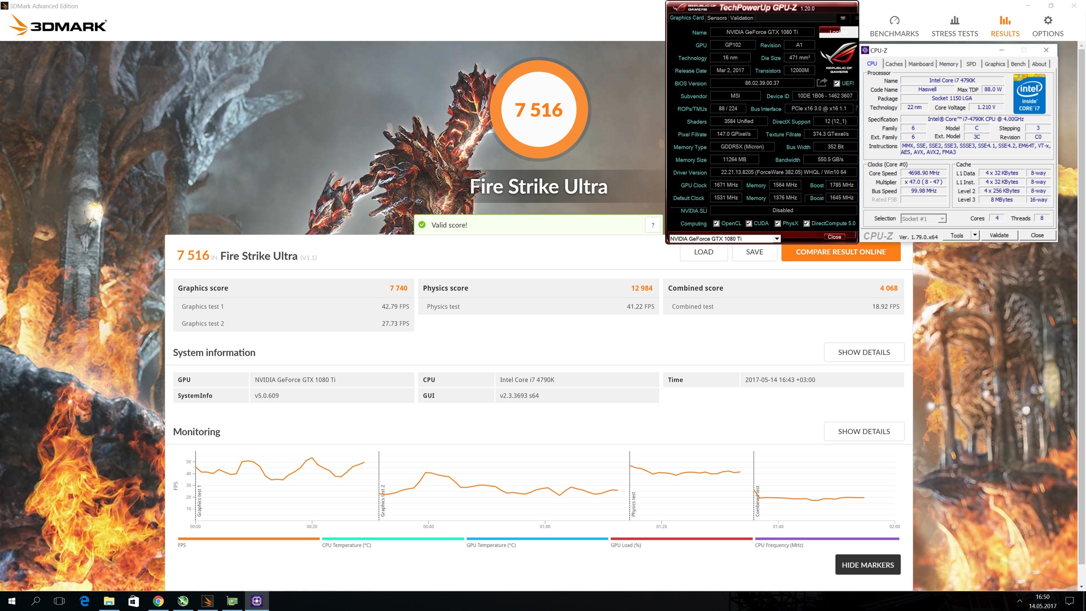This screenshot has height=611, width=1086.
Task: Switch to GPU-Z taskbar icon
Action: click(232, 601)
